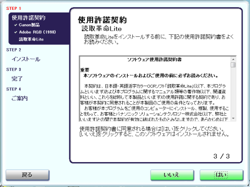Click the STEP 1 label

click(x=14, y=8)
